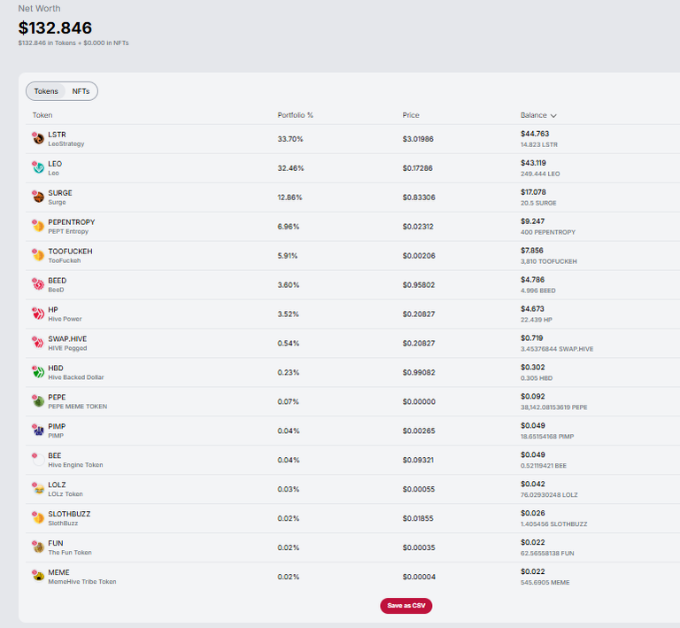Image resolution: width=680 pixels, height=628 pixels.
Task: Click the $43.119 LEO balance
Action: 533,163
